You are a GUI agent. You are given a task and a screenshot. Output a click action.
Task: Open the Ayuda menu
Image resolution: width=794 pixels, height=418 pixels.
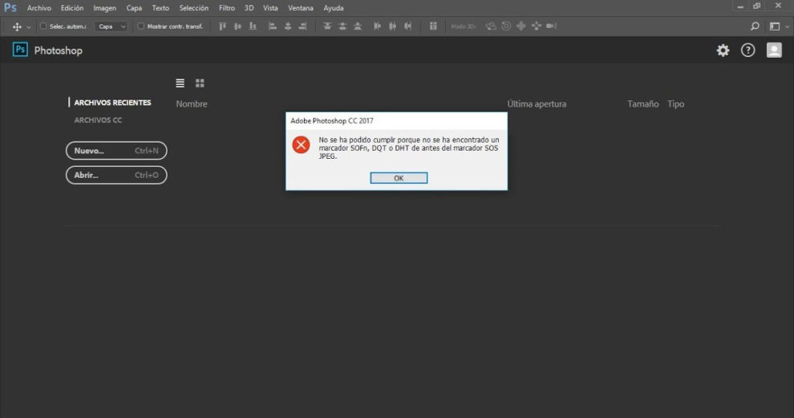coord(333,8)
